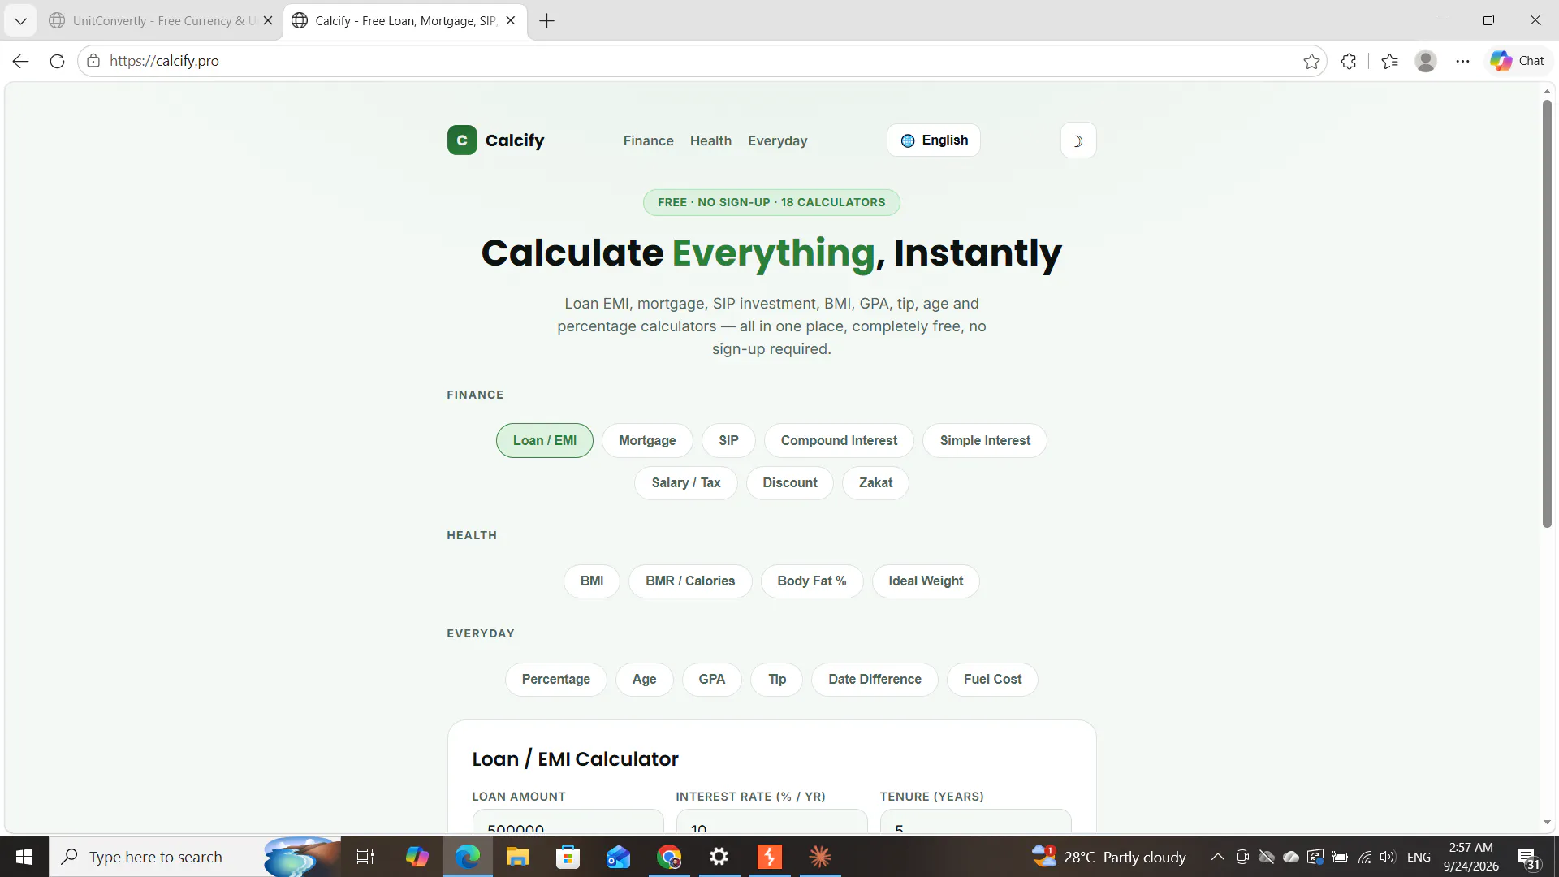This screenshot has height=877, width=1559.
Task: Select the SIP calculator chip
Action: click(728, 440)
